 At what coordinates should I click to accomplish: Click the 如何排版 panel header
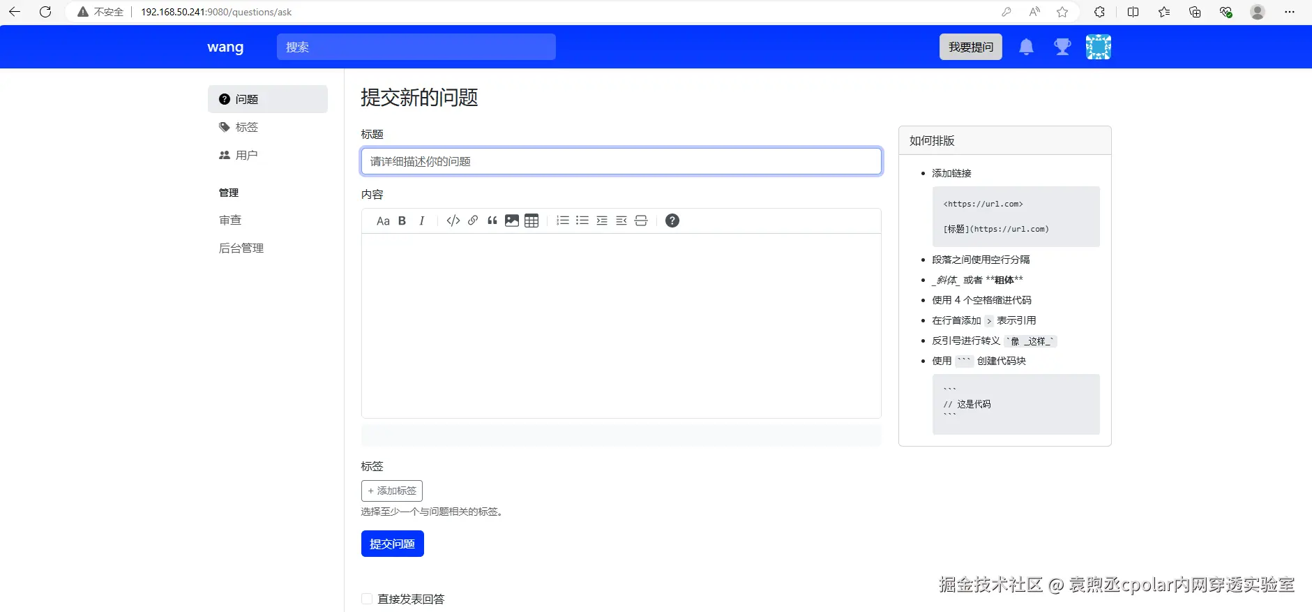coord(1005,140)
